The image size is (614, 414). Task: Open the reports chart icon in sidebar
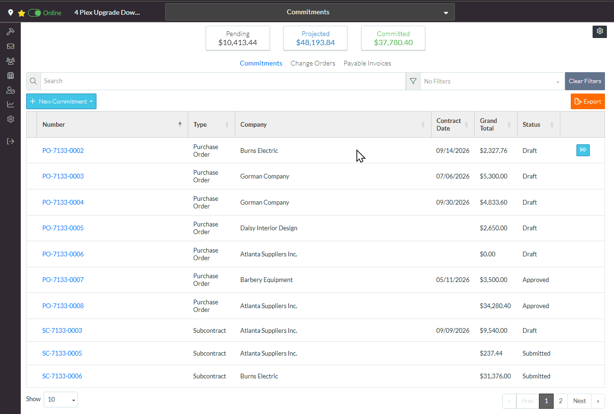10,104
